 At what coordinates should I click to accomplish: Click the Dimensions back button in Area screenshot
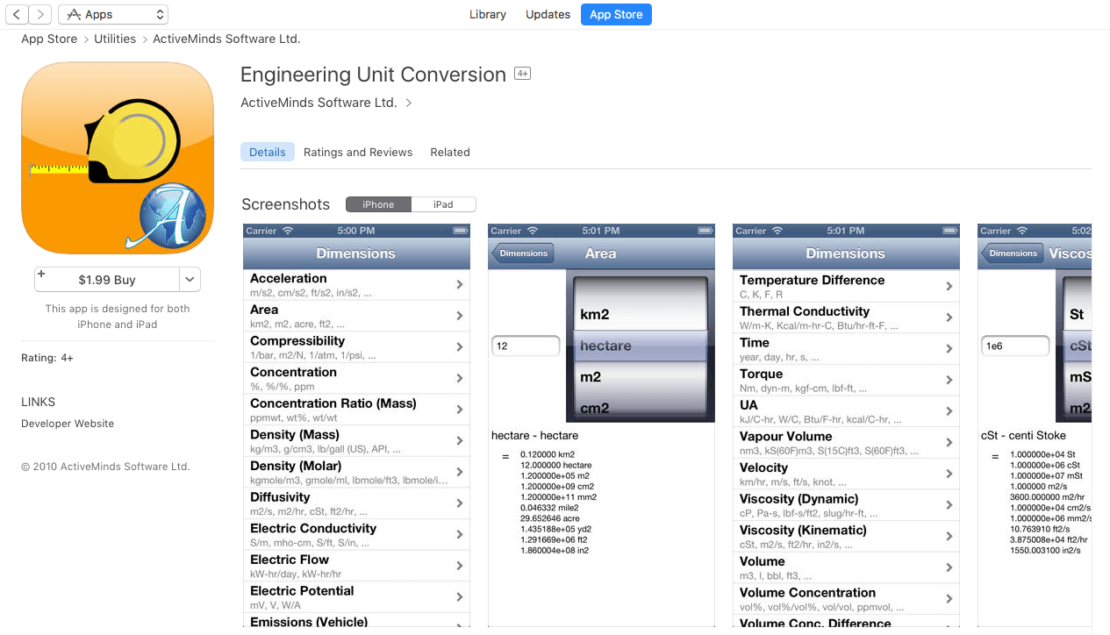tap(523, 253)
